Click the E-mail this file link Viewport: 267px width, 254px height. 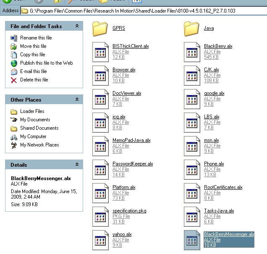(34, 71)
